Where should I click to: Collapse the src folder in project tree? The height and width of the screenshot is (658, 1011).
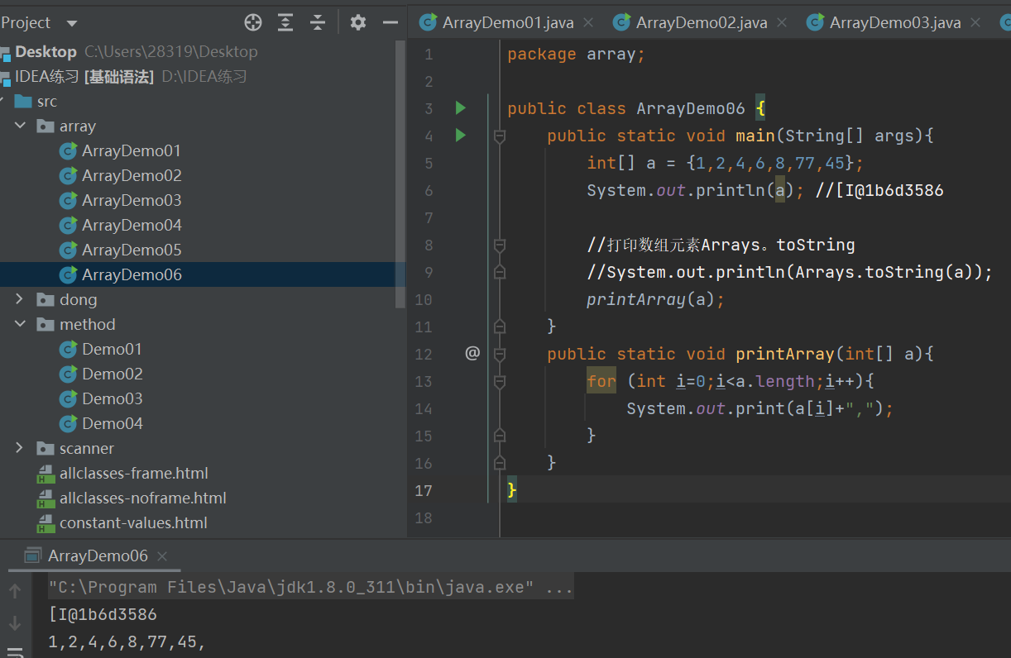click(3, 101)
